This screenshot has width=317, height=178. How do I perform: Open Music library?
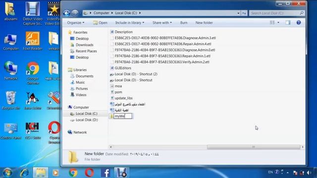tap(80, 83)
